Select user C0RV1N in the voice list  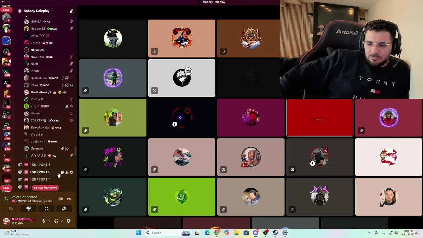(48, 120)
